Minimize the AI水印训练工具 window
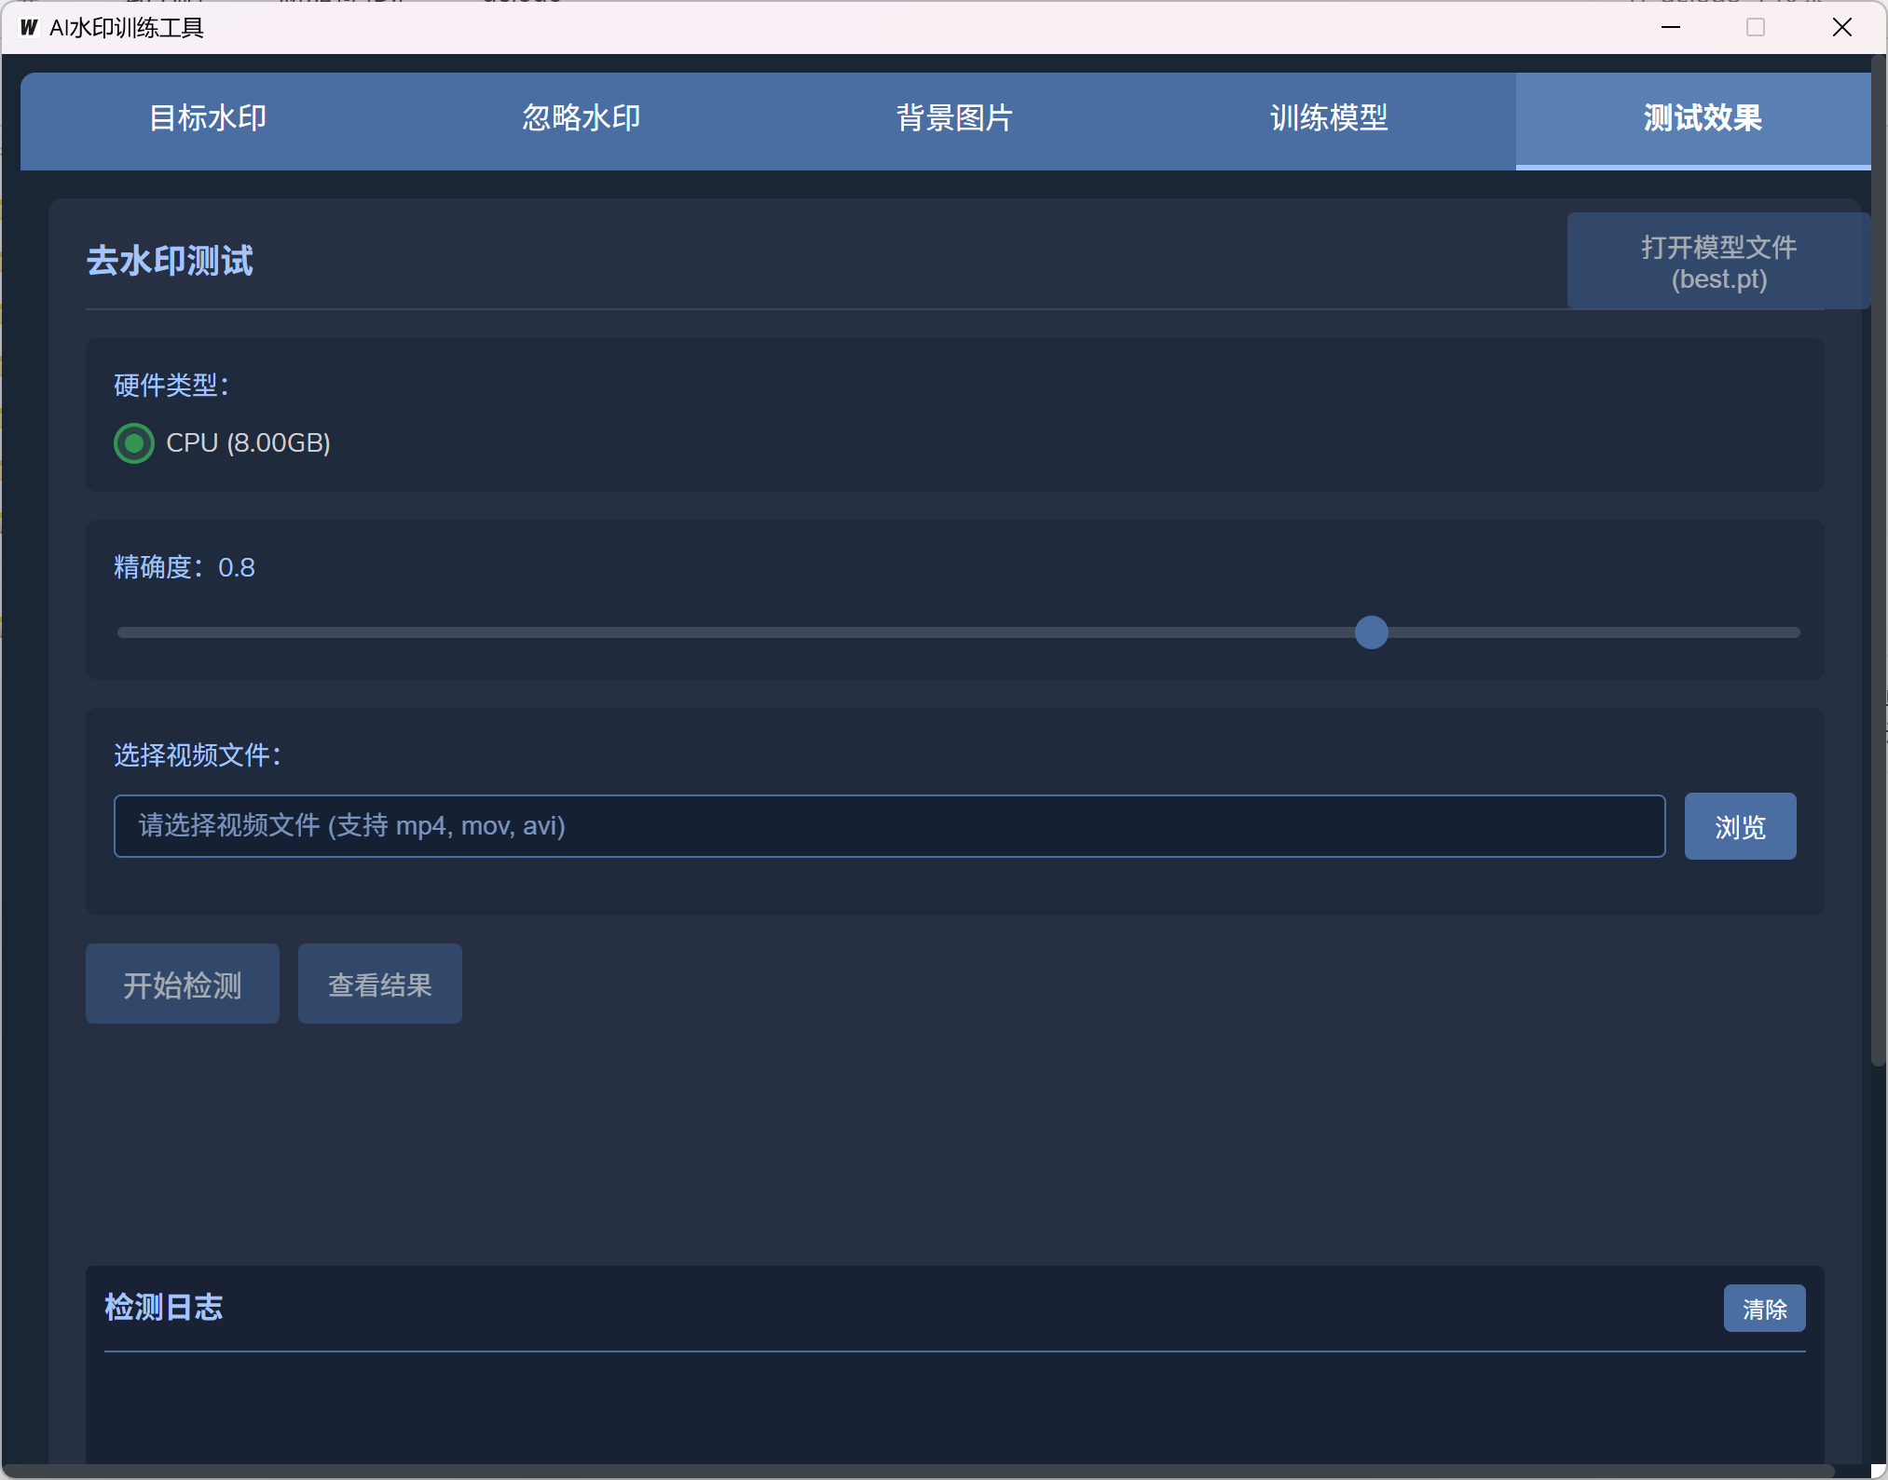1888x1480 pixels. pos(1670,27)
